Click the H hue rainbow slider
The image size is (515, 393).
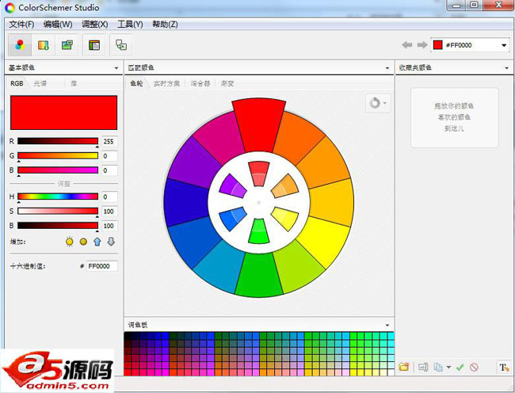pyautogui.click(x=58, y=196)
